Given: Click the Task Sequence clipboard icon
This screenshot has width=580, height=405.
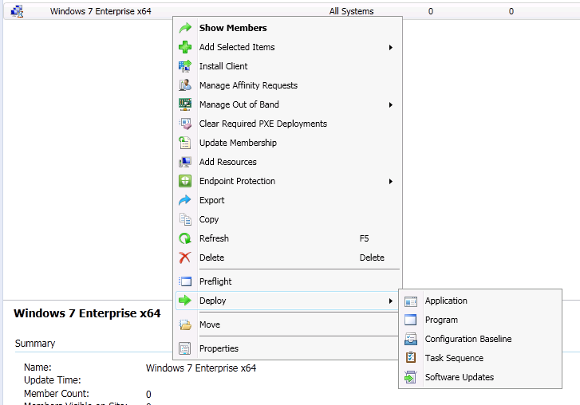Looking at the screenshot, I should [x=411, y=358].
